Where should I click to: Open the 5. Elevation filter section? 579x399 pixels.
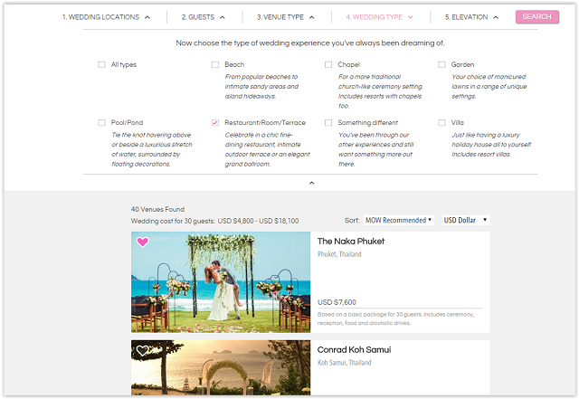pyautogui.click(x=471, y=17)
